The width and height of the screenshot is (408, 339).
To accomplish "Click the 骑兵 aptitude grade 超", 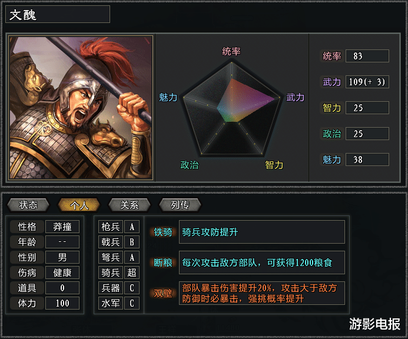I will (132, 272).
